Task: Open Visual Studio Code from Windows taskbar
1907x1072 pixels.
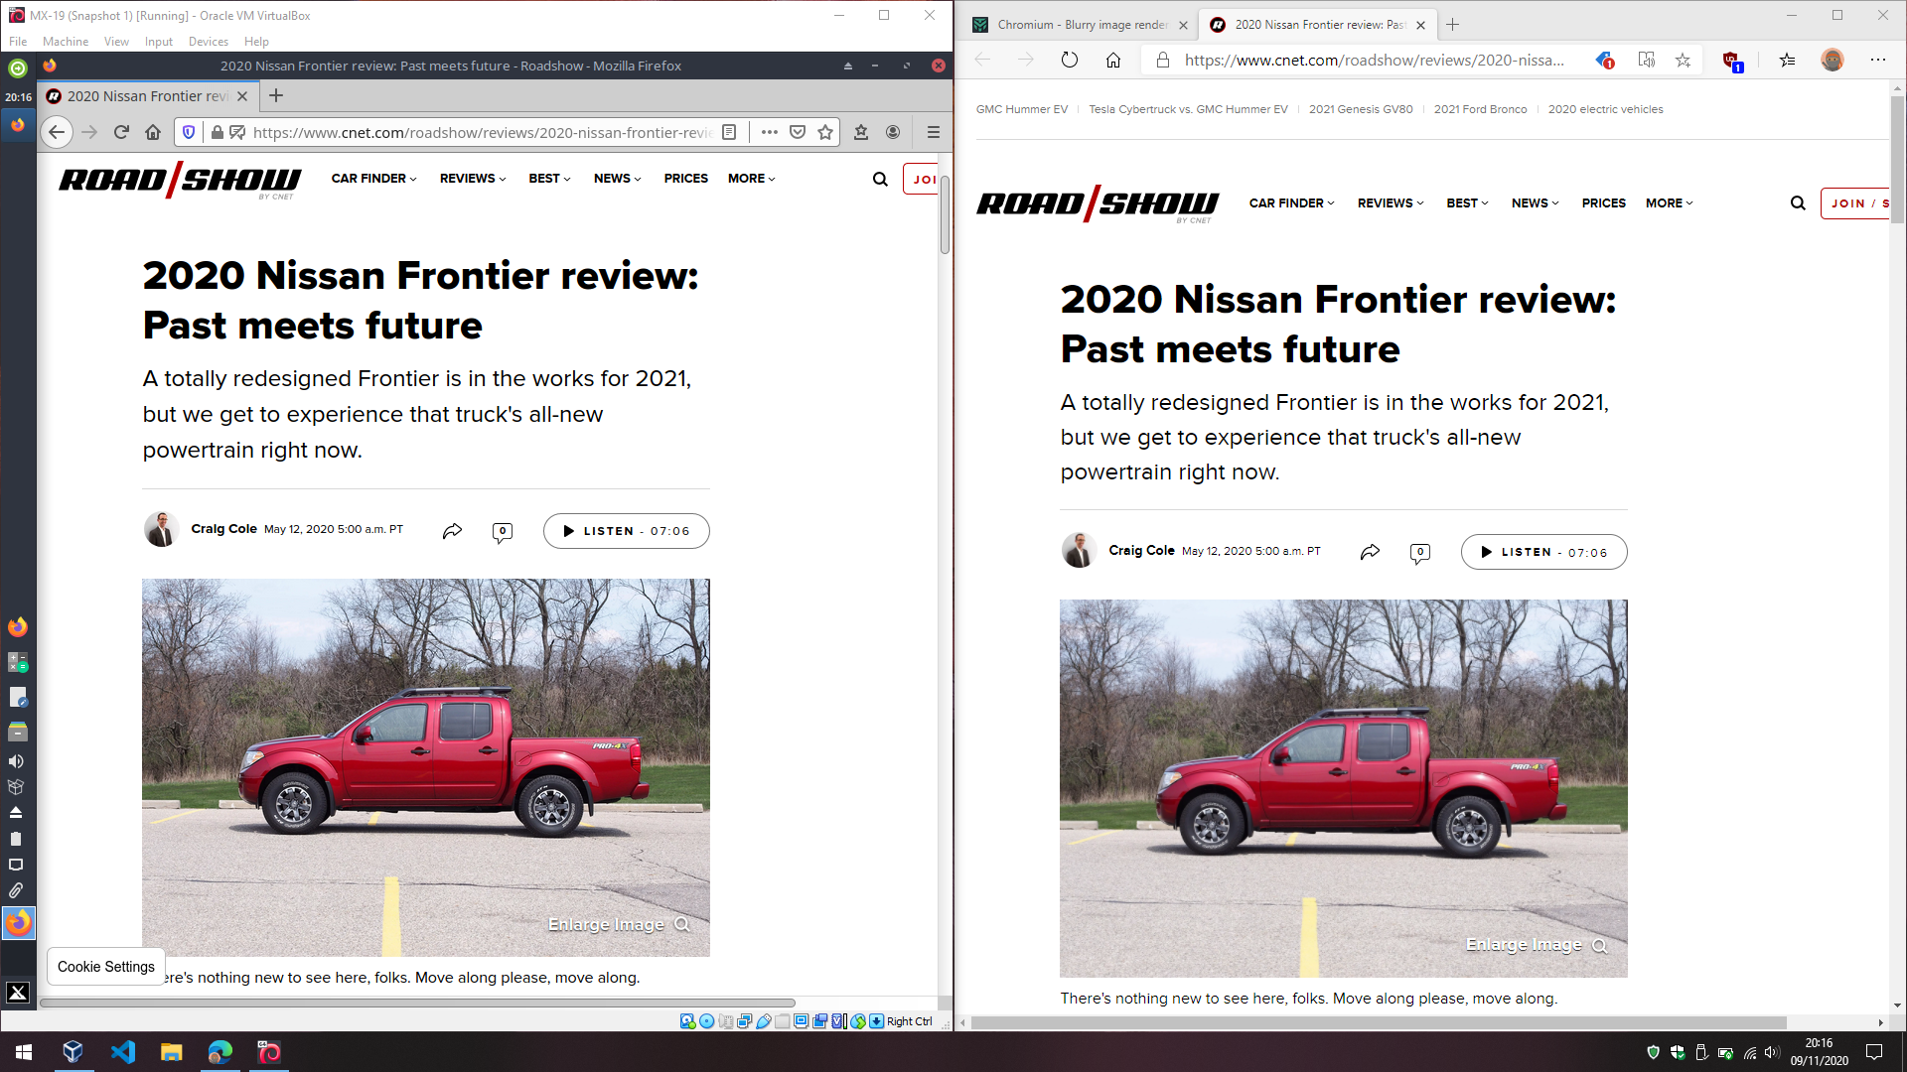Action: coord(122,1052)
